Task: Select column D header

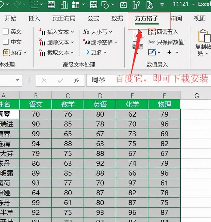Action: 100,96
